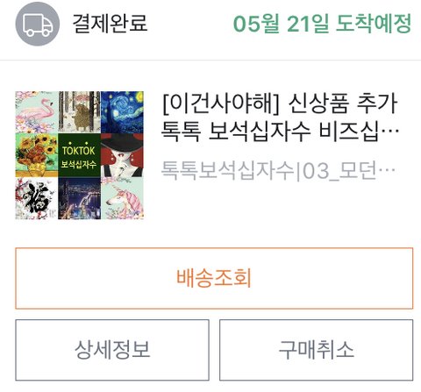Select the forest animal artwork tile
The image size is (421, 392).
79,112
